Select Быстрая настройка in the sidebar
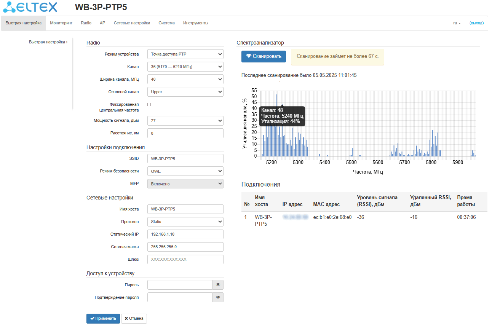The height and width of the screenshot is (327, 492). 47,42
